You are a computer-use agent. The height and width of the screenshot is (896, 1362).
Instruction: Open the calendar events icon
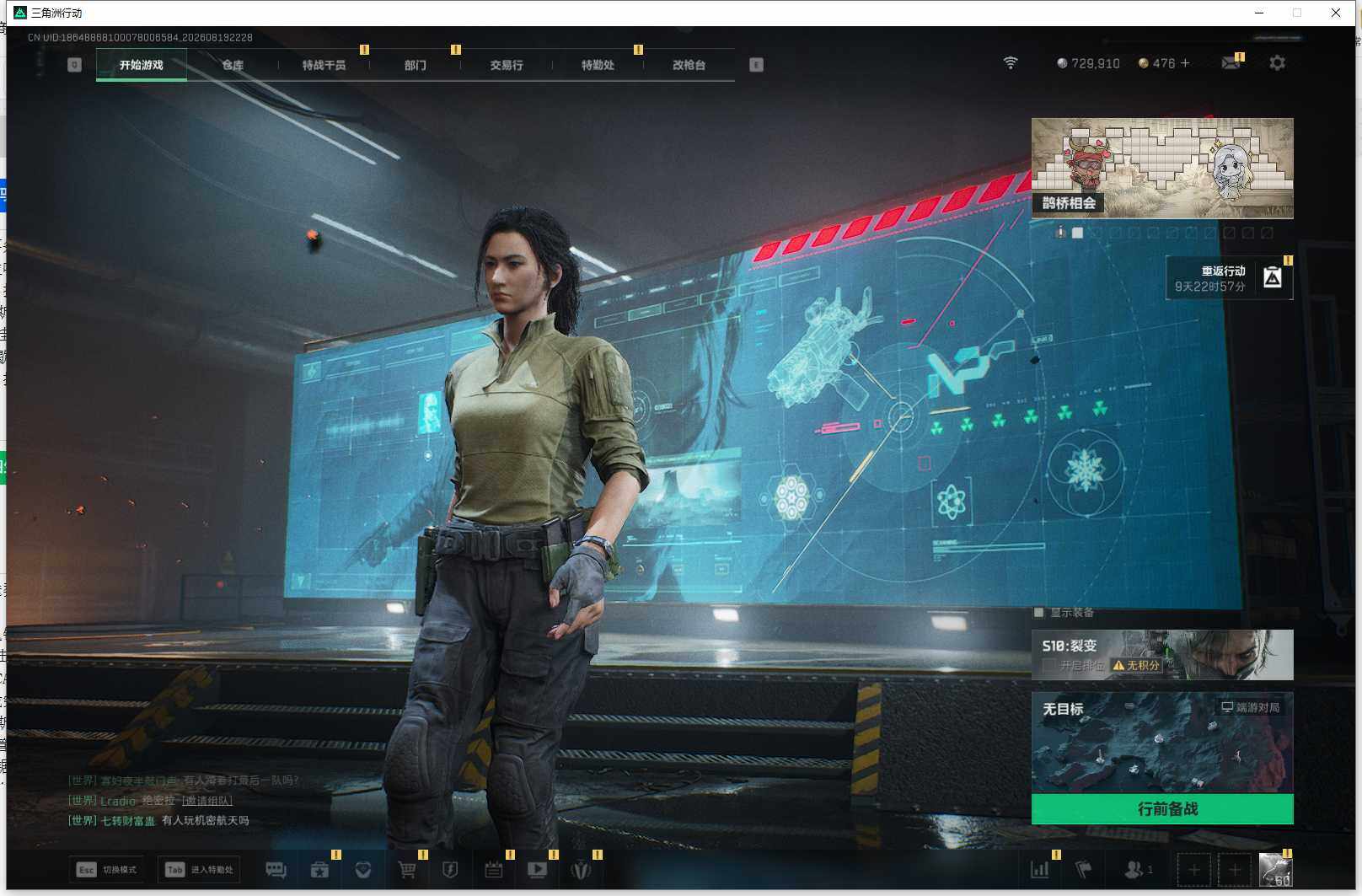[494, 870]
